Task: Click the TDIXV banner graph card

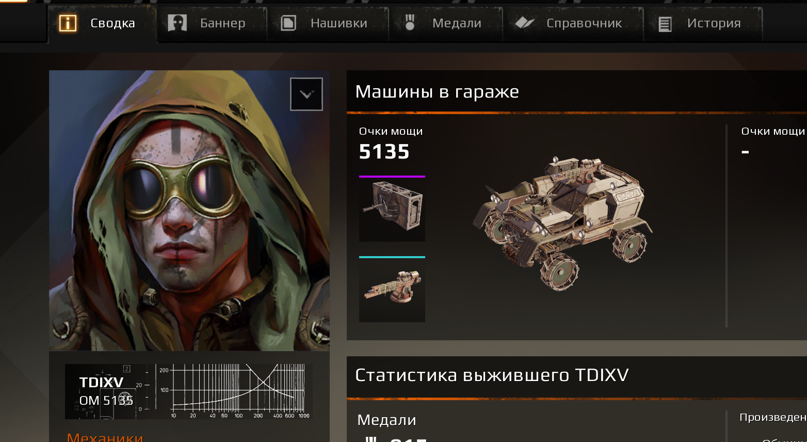Action: [x=189, y=391]
